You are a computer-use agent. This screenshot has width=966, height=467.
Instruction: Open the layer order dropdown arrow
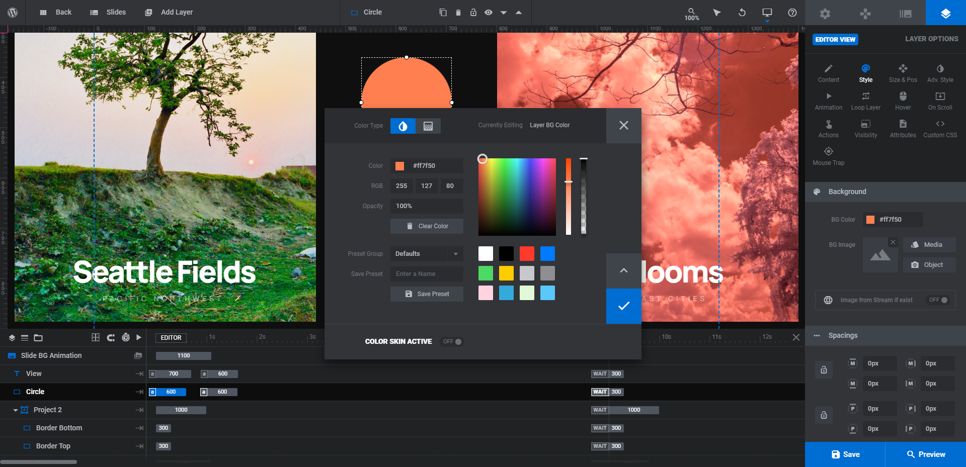click(503, 13)
